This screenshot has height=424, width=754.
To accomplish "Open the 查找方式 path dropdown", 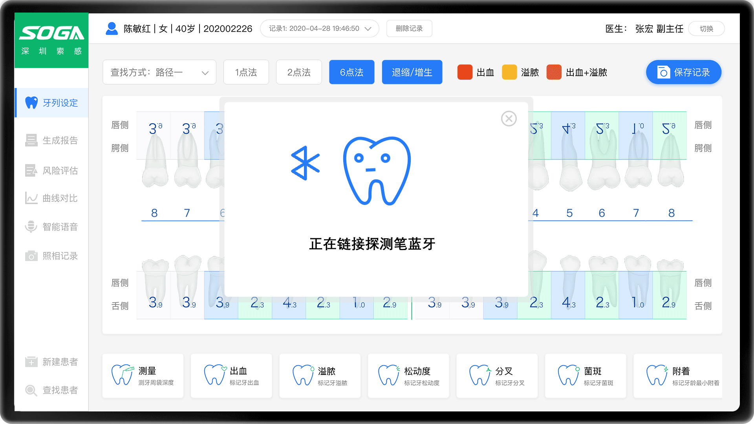I will click(x=159, y=72).
